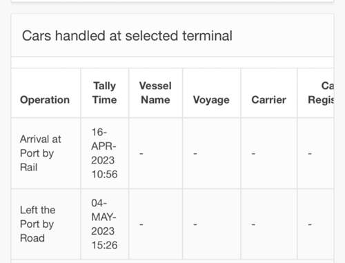Click the Carrier column header
Viewport: 345px width, 263px height.
(x=269, y=100)
